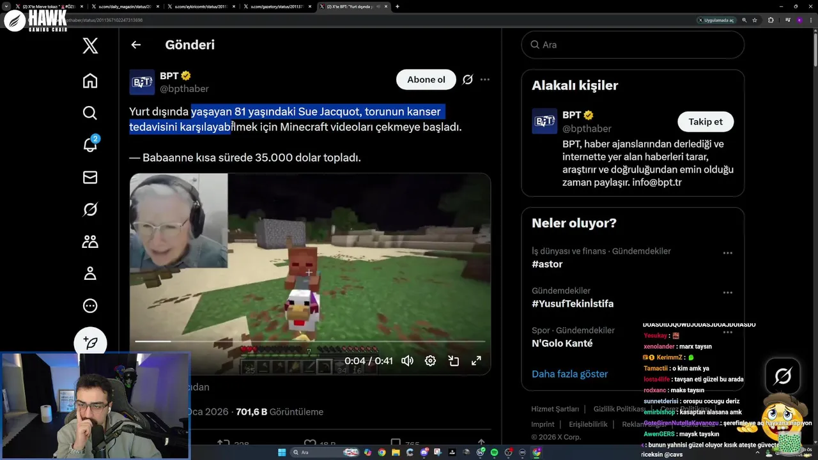The width and height of the screenshot is (818, 460).
Task: Switch to the aykiricomtr tab
Action: (x=201, y=6)
